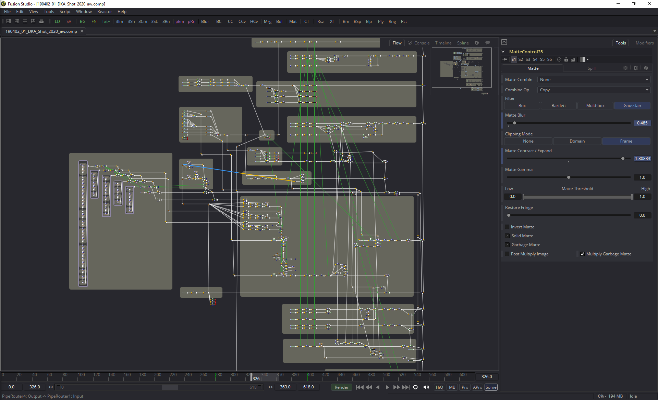Open the Combine Op dropdown
The width and height of the screenshot is (658, 400).
click(x=594, y=90)
